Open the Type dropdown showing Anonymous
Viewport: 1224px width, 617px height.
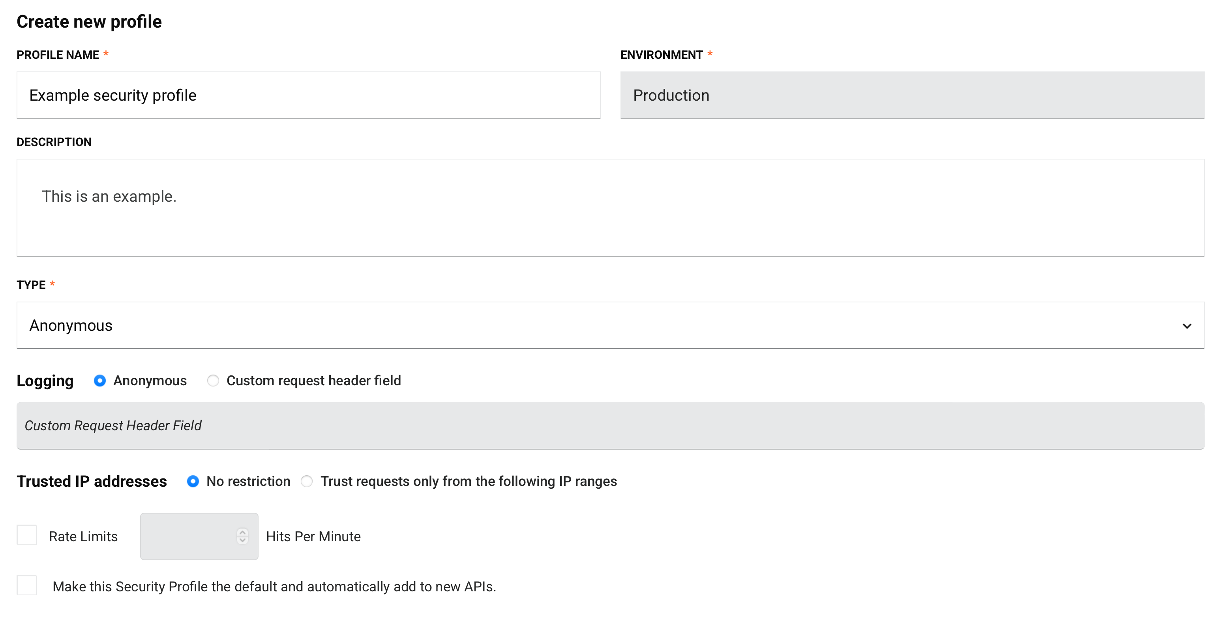(x=610, y=326)
